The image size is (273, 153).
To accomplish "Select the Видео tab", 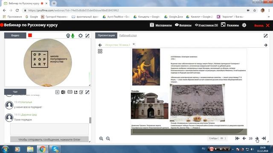I will tap(15, 35).
